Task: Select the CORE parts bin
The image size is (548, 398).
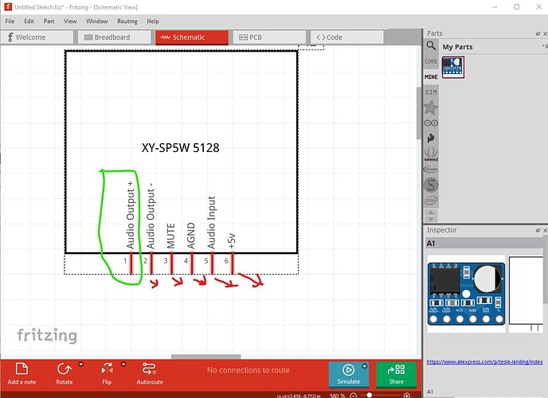Action: 431,61
